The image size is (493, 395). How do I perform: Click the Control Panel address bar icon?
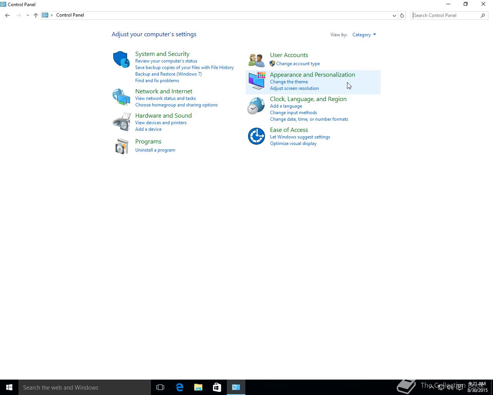pyautogui.click(x=45, y=15)
